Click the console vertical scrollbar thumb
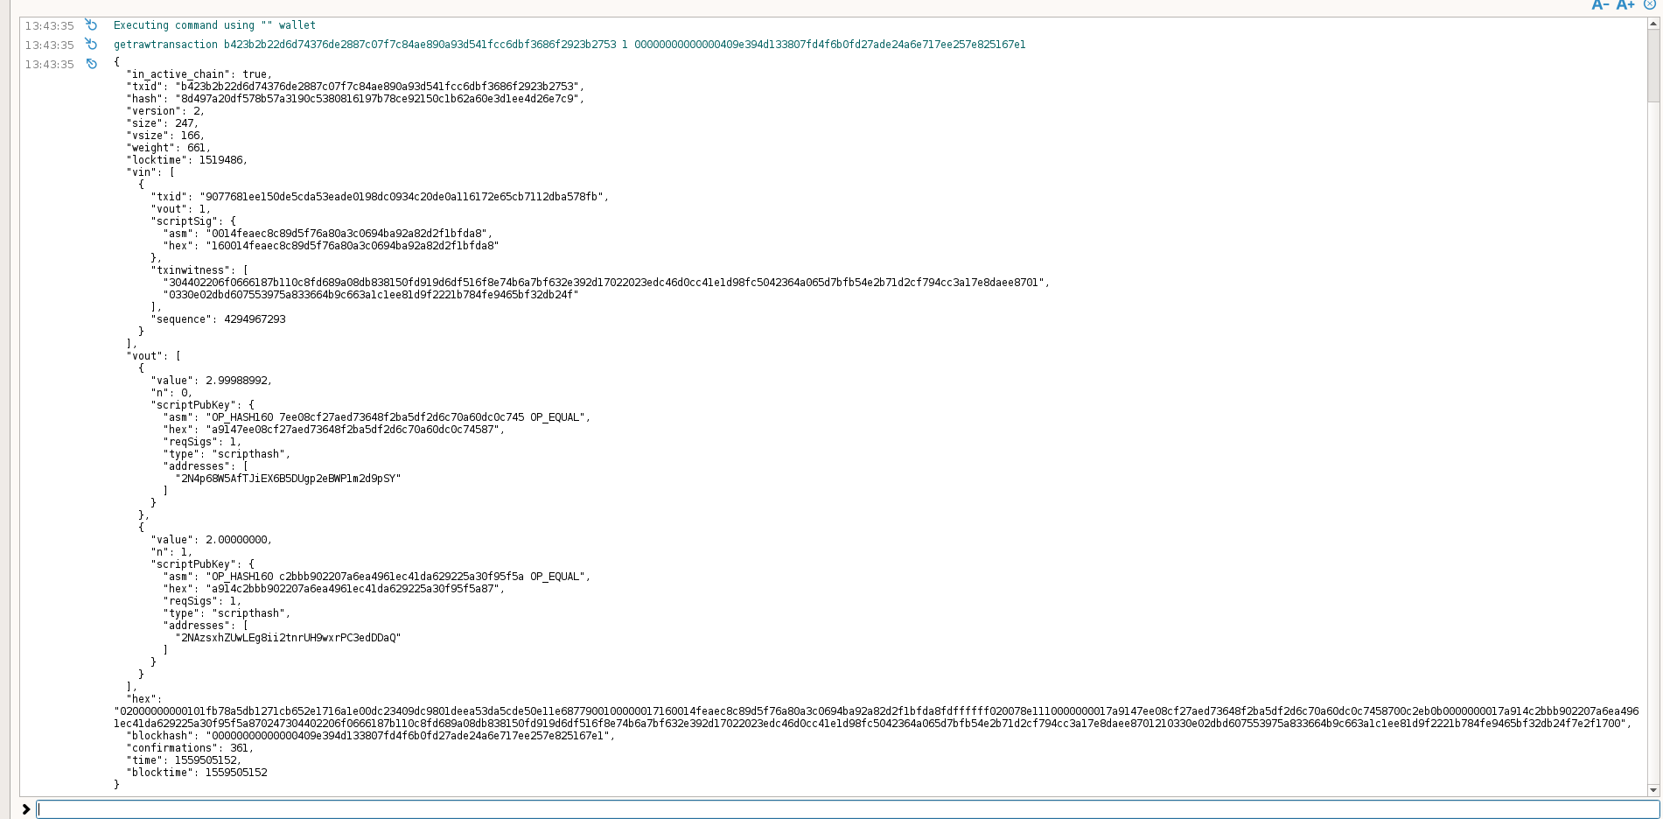The height and width of the screenshot is (819, 1663). (x=1653, y=66)
